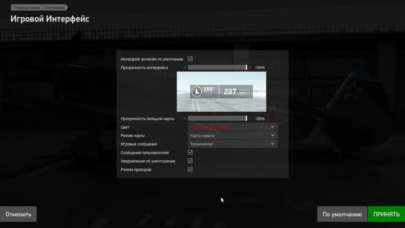Toggle Режим приборов checkbox
The width and height of the screenshot is (405, 228).
tap(190, 169)
